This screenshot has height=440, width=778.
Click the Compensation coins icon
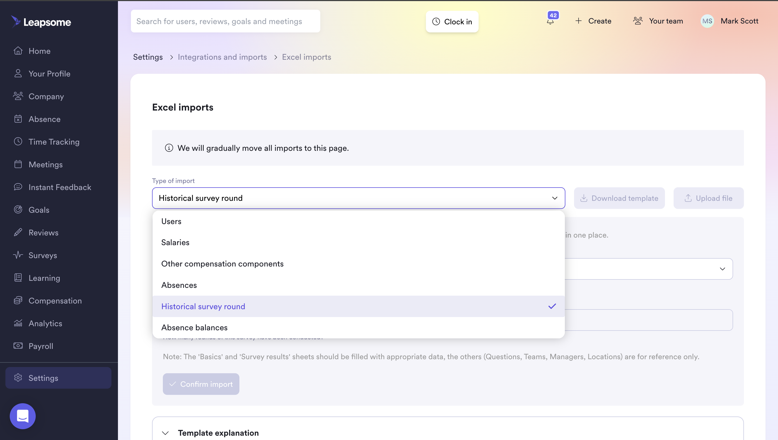[x=18, y=300]
